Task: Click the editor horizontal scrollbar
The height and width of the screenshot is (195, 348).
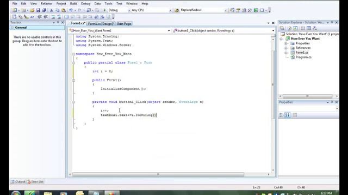Action: [169, 174]
